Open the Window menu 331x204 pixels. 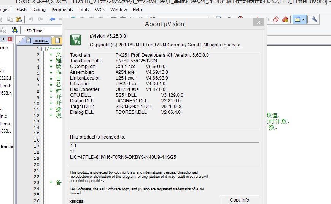pyautogui.click(x=119, y=10)
